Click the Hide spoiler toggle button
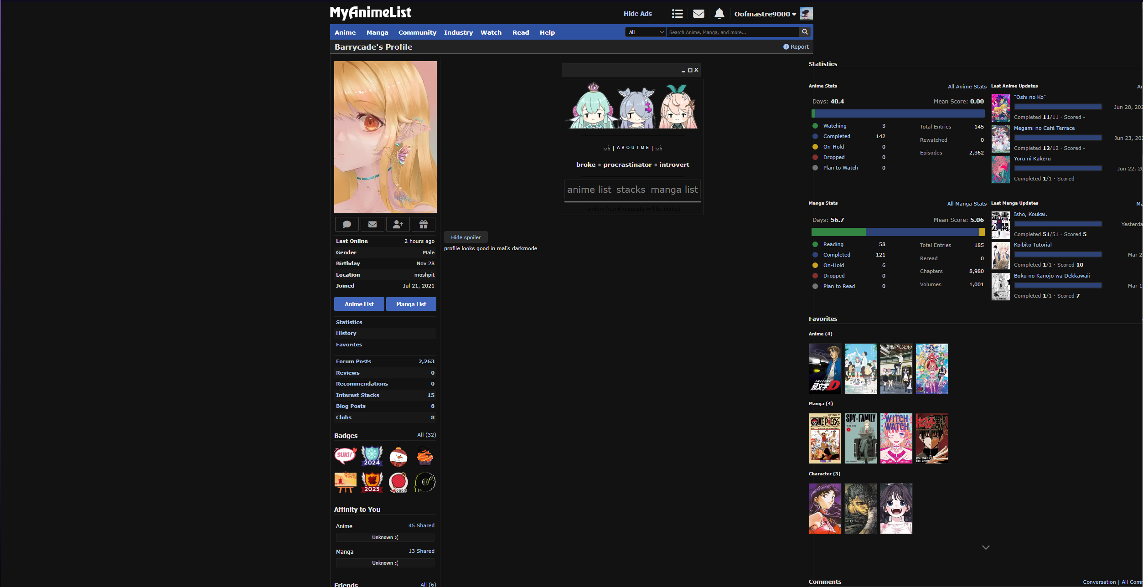This screenshot has height=587, width=1143. point(465,237)
